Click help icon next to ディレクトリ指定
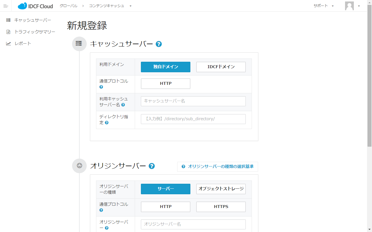The width and height of the screenshot is (372, 232). point(107,123)
